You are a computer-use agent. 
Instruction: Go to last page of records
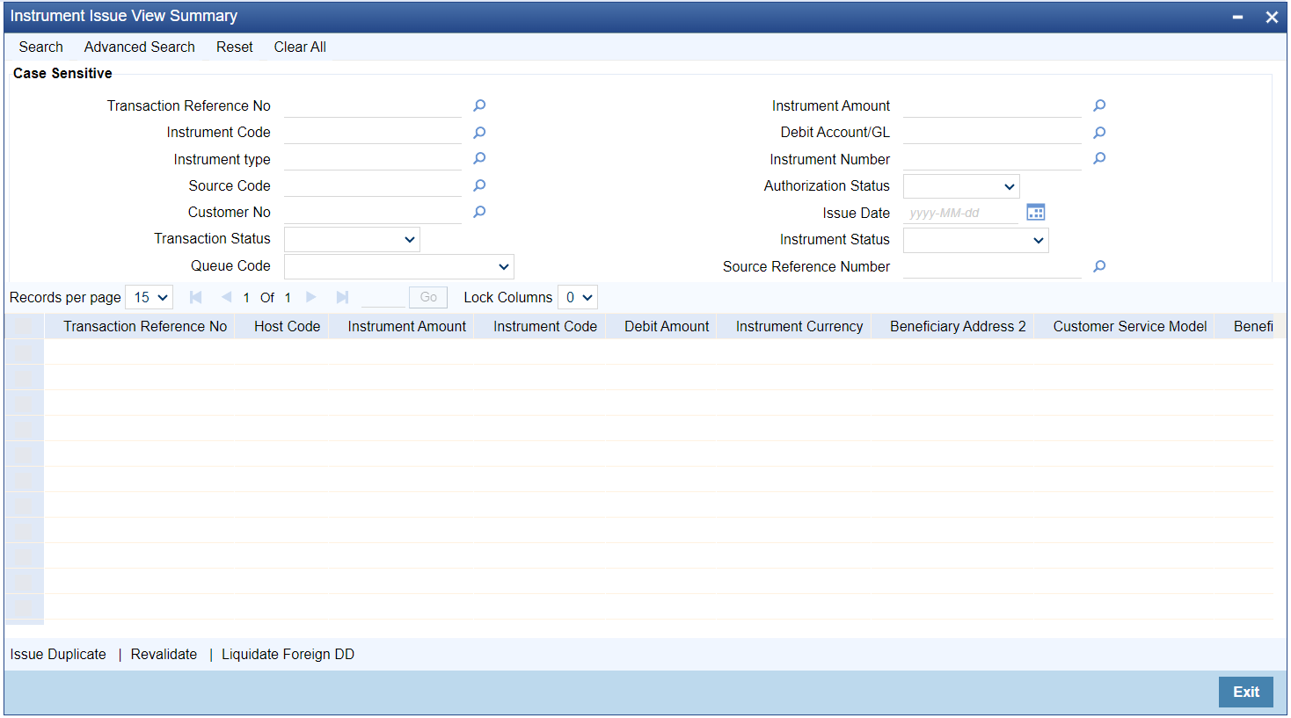point(342,297)
